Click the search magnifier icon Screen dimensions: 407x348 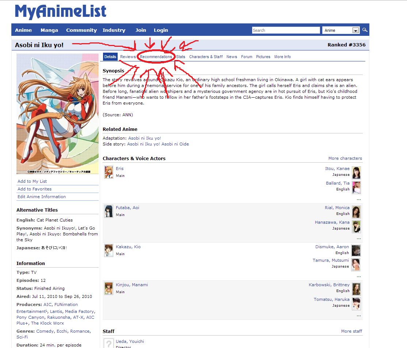click(365, 30)
